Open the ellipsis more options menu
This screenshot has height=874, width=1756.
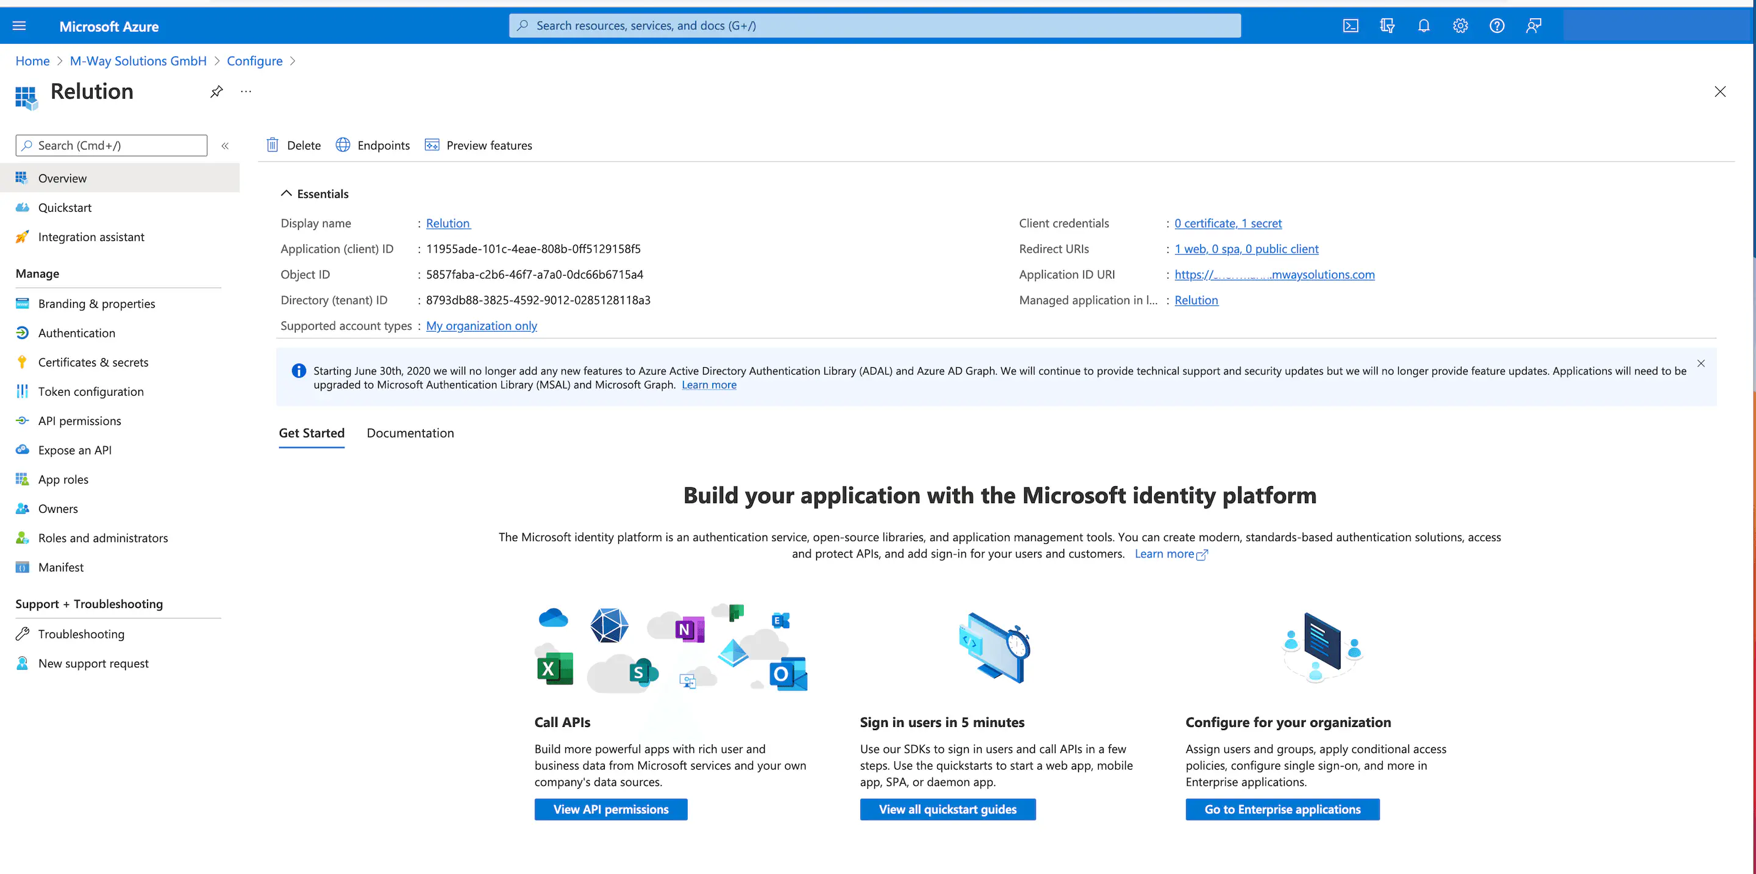click(x=246, y=91)
